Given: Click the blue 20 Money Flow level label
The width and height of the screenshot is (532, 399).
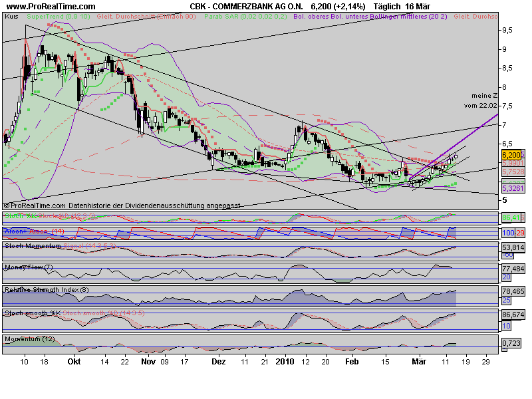Looking at the screenshot, I should click(507, 277).
